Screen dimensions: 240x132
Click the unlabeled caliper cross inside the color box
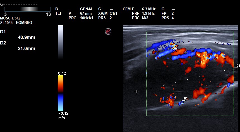[175, 48]
